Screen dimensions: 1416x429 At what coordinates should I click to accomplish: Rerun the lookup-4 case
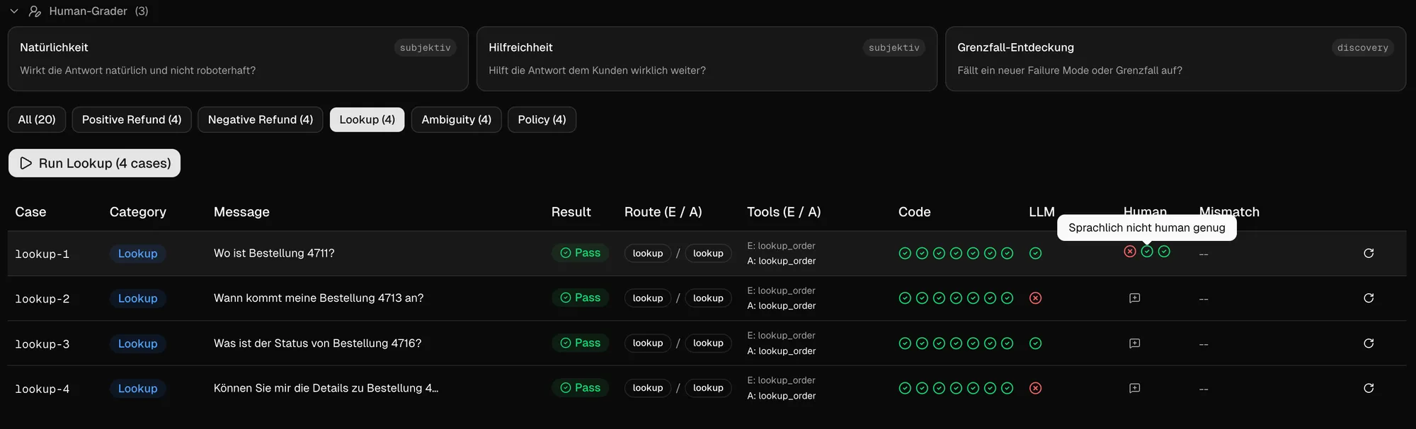coord(1368,388)
